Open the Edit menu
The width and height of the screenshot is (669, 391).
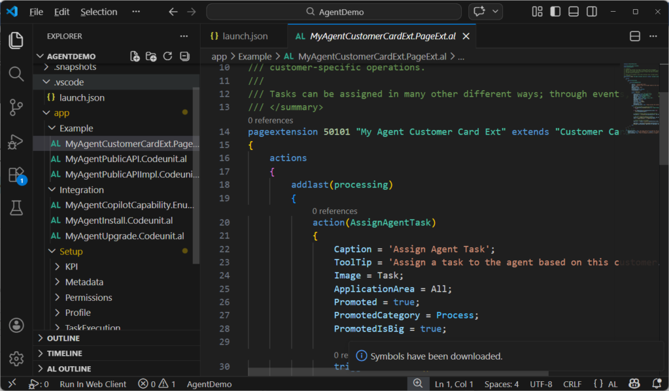pos(62,12)
